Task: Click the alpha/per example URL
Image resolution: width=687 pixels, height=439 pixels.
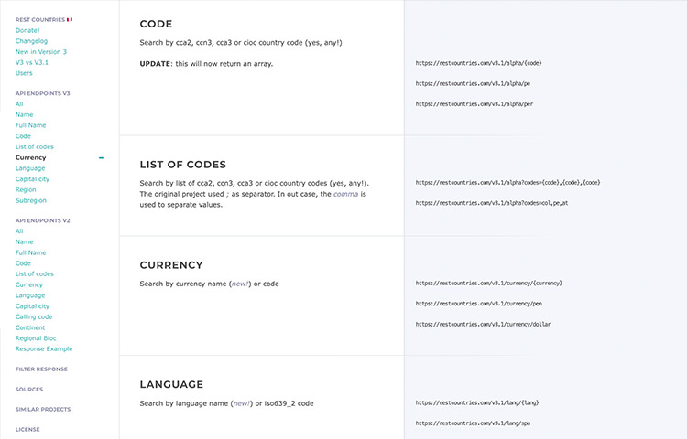Action: click(x=474, y=104)
